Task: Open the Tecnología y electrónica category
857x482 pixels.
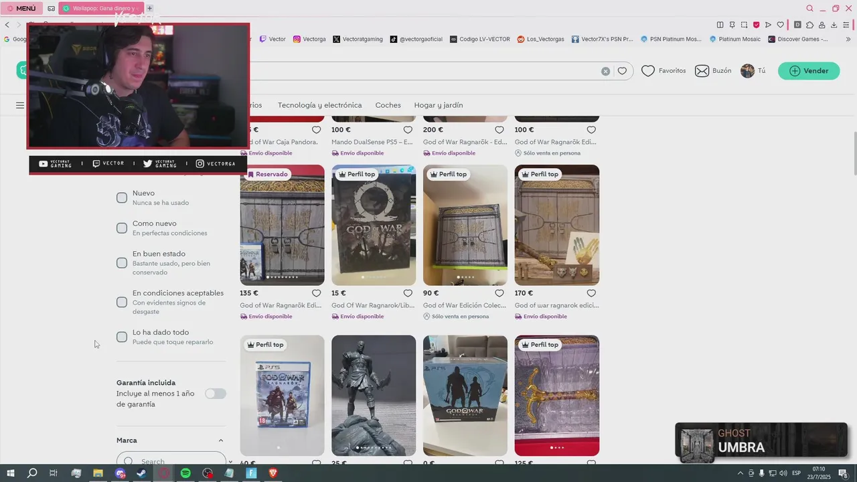Action: [319, 105]
